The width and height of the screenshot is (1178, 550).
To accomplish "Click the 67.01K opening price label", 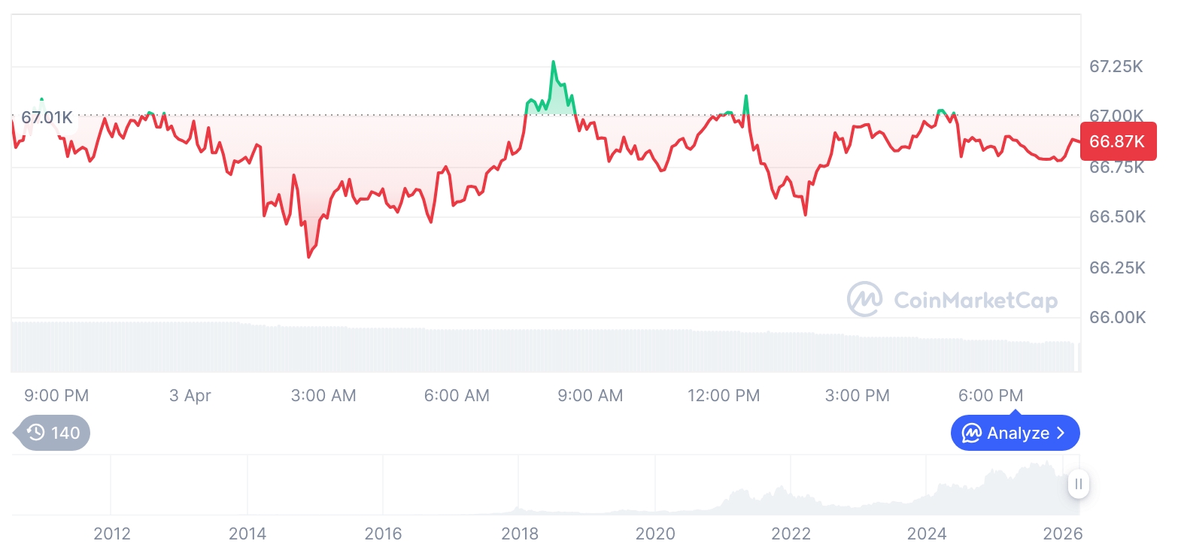I will 47,117.
